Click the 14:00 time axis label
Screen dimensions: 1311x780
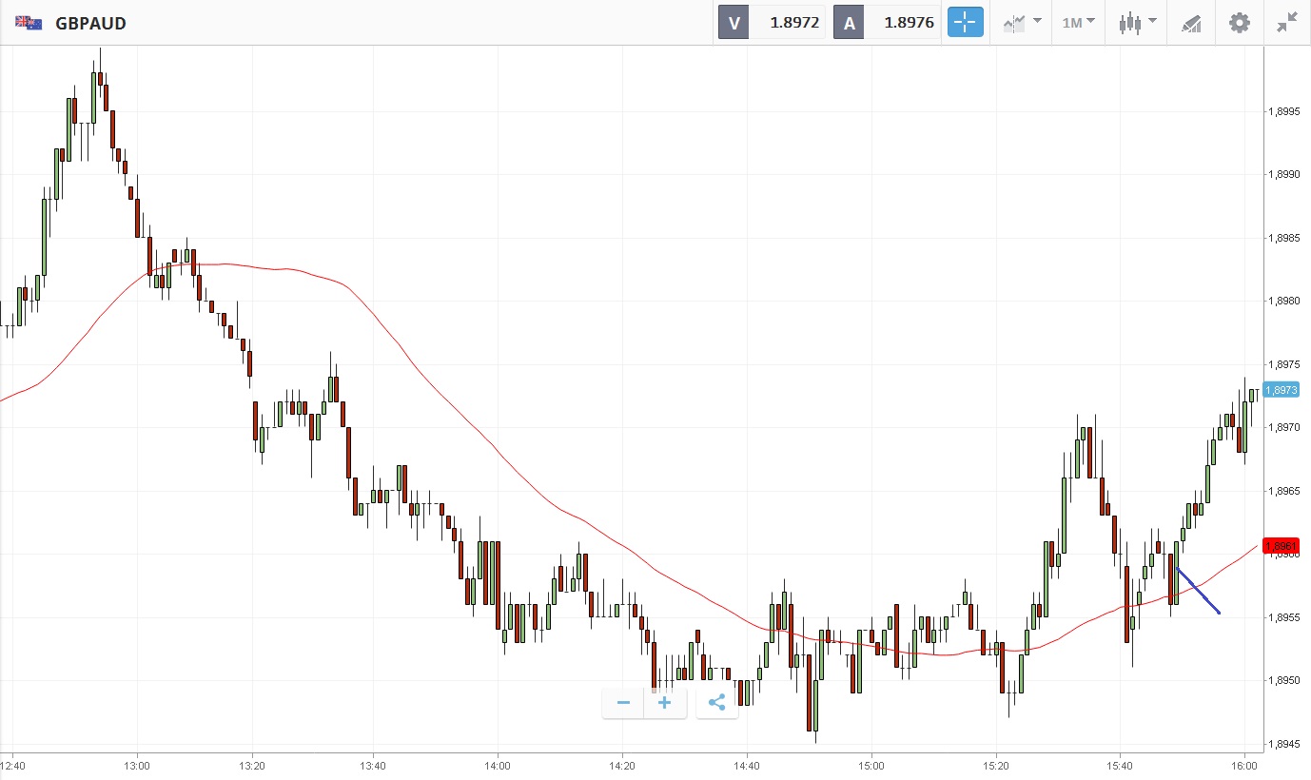498,765
